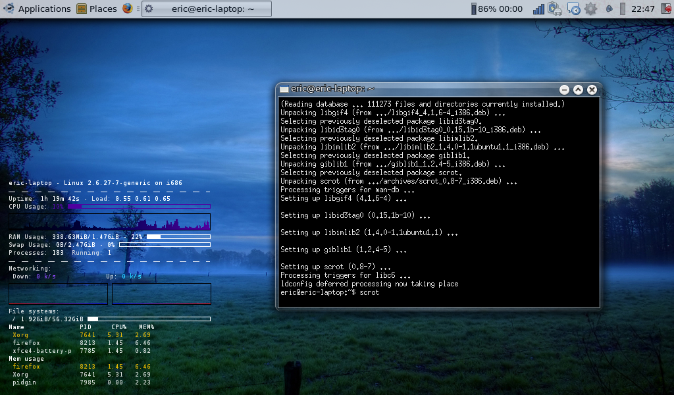Click the CPU history graph in conky
The image size is (674, 395).
[x=110, y=222]
